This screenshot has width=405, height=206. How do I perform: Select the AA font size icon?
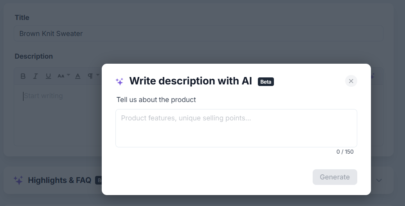coord(61,76)
